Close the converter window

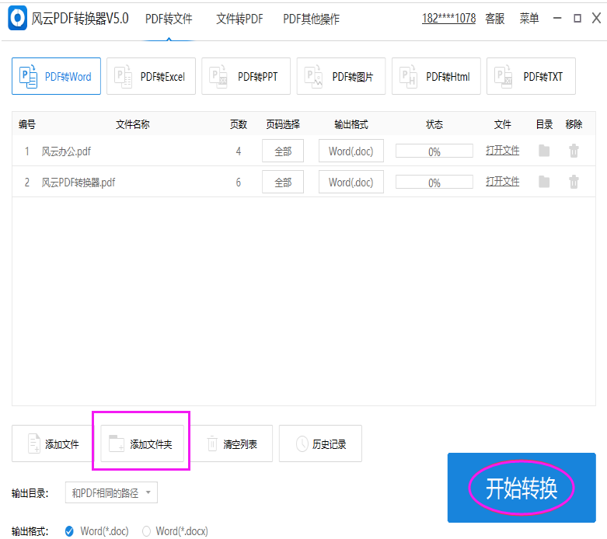pyautogui.click(x=597, y=18)
